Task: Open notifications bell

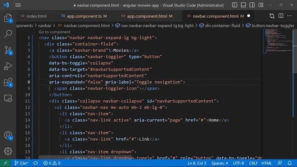Action: [290, 163]
